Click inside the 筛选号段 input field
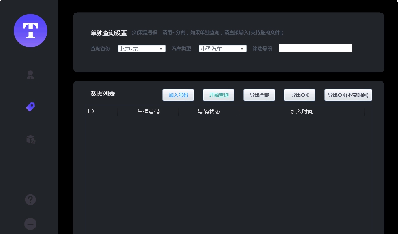The height and width of the screenshot is (234, 398). coord(316,48)
